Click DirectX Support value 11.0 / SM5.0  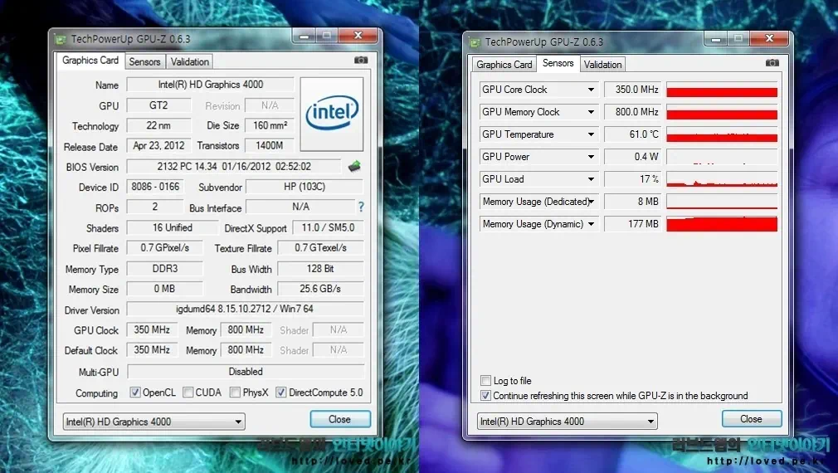pyautogui.click(x=328, y=227)
